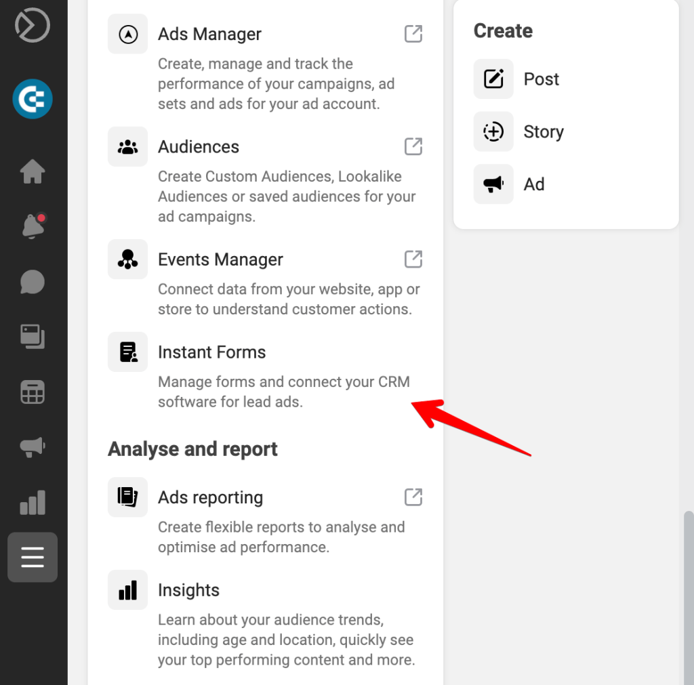The image size is (694, 685).
Task: Select the business profile avatar
Action: [32, 99]
